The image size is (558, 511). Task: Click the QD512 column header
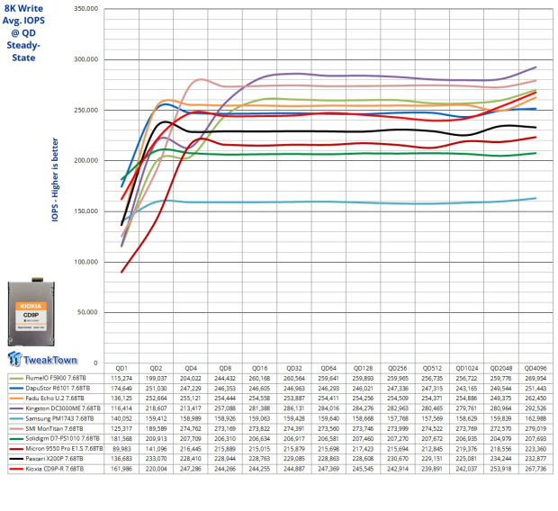[x=432, y=368]
